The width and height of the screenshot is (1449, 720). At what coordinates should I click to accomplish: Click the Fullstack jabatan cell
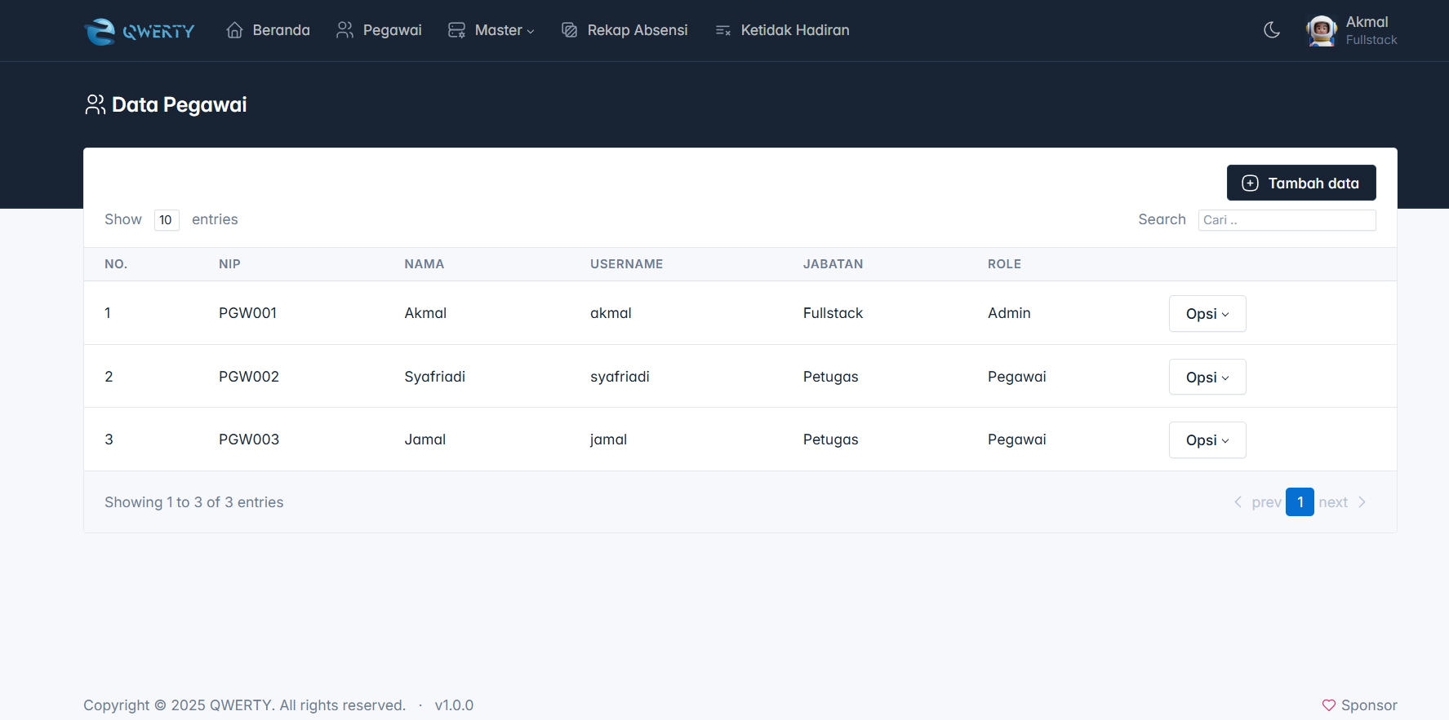(x=833, y=313)
